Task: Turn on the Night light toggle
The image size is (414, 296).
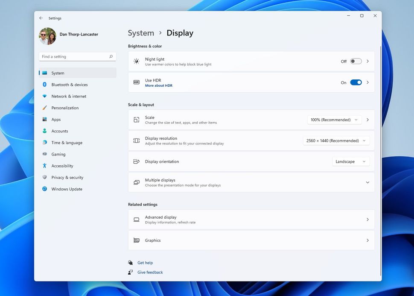Action: pyautogui.click(x=356, y=62)
